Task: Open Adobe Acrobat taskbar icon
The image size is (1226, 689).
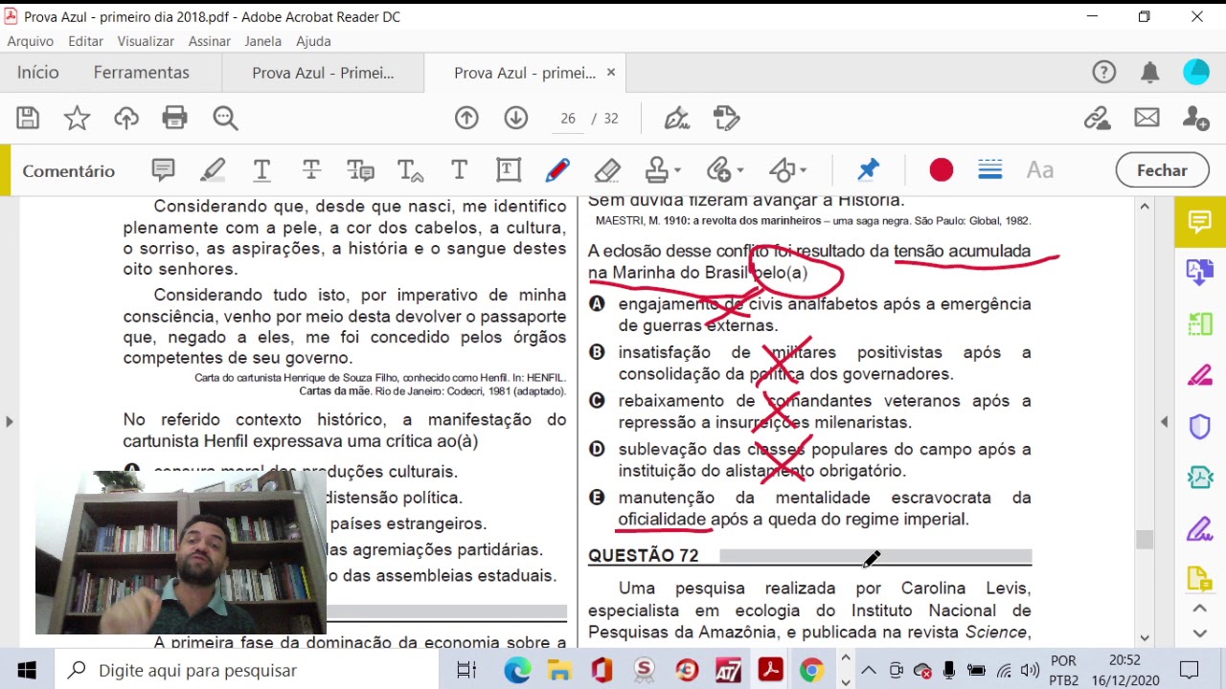Action: click(770, 670)
